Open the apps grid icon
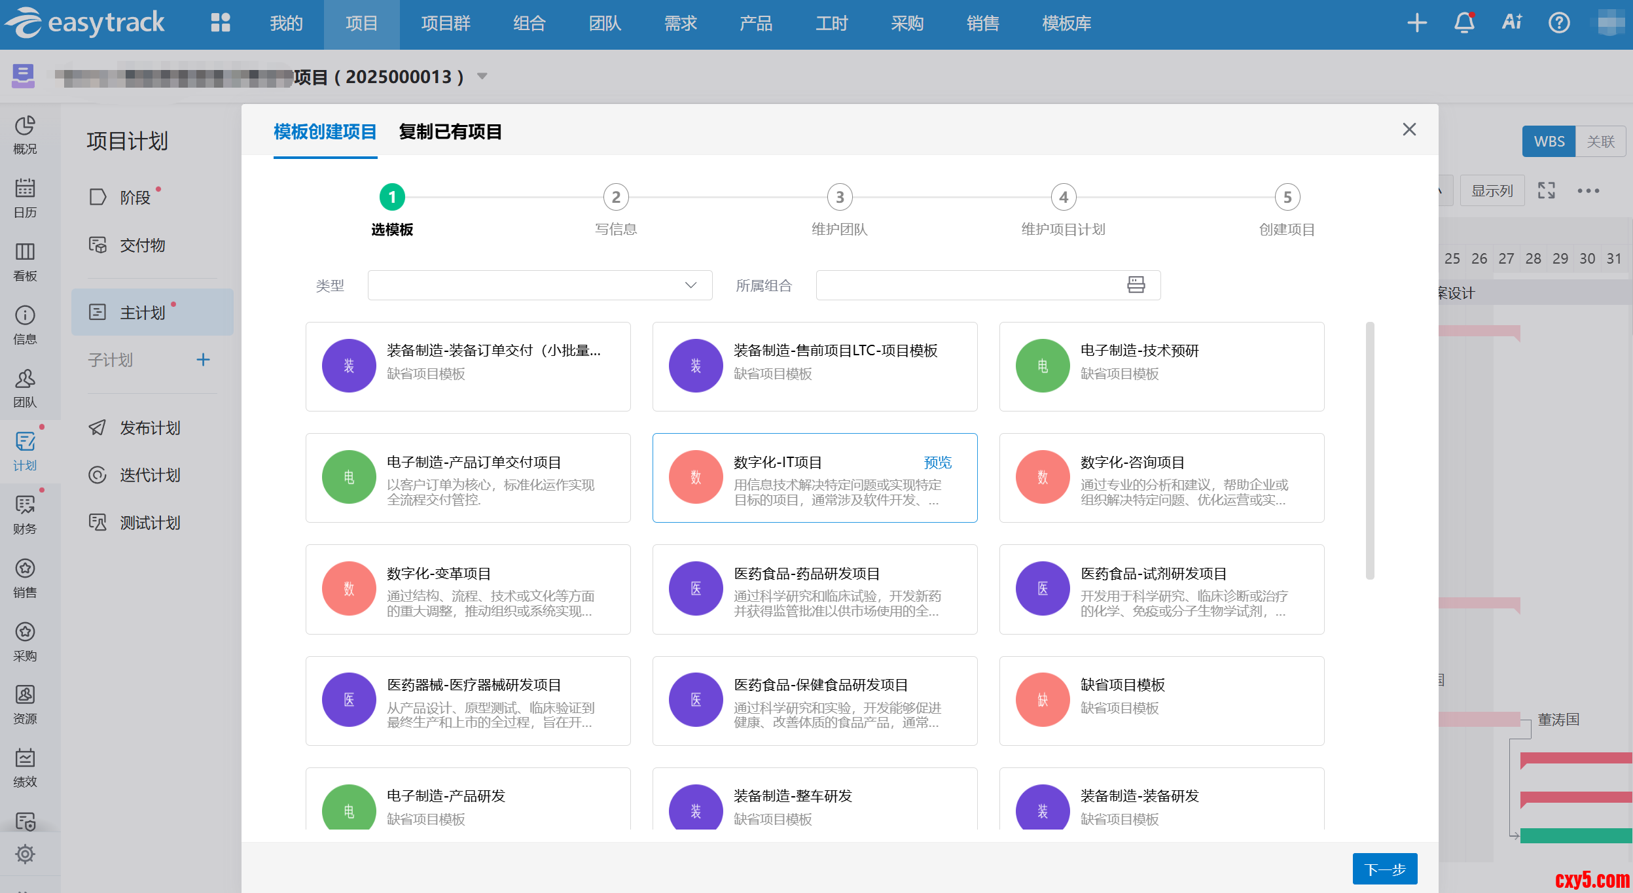 point(221,23)
